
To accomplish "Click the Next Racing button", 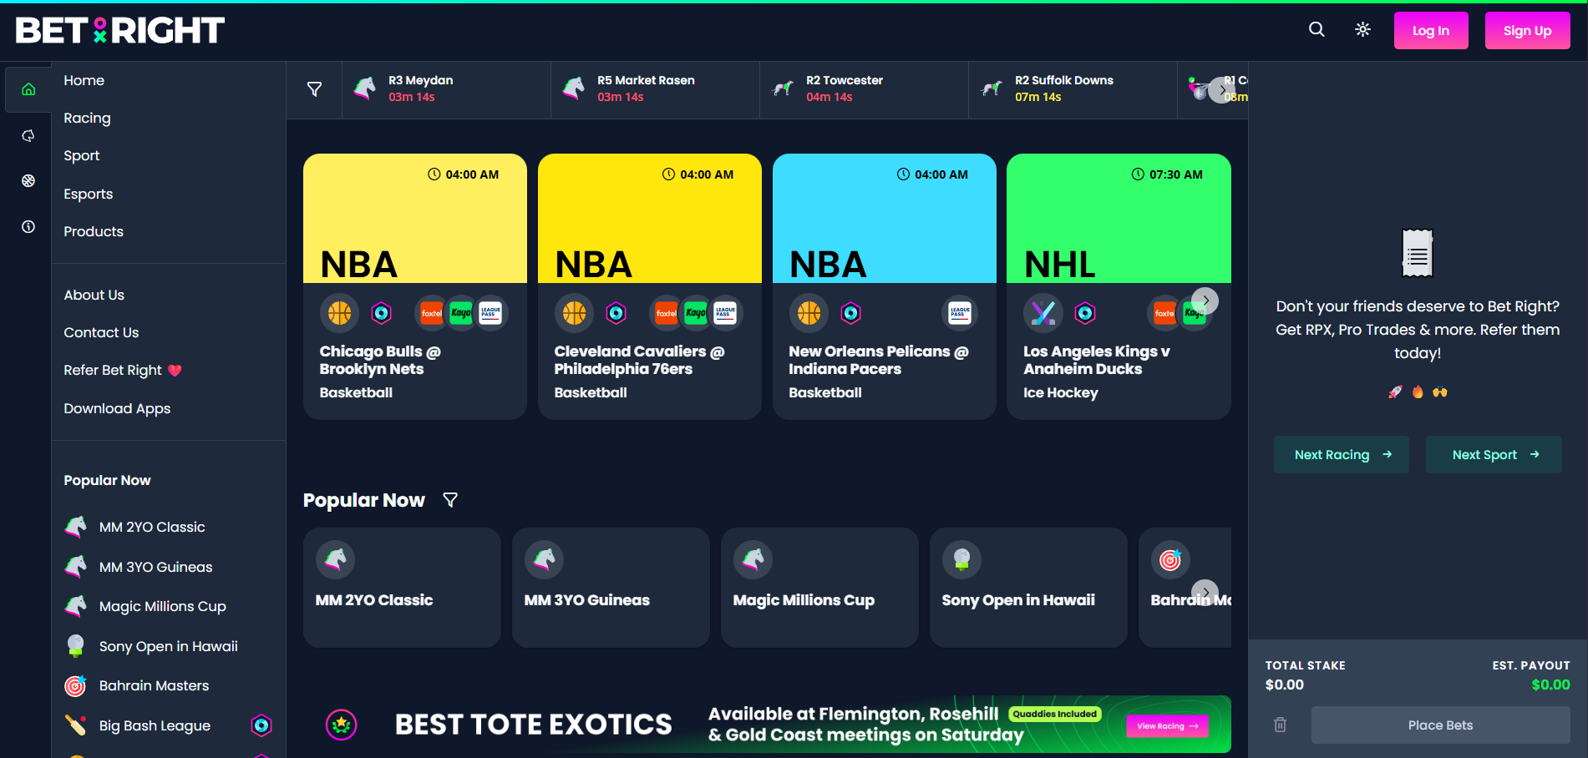I will click(1342, 455).
